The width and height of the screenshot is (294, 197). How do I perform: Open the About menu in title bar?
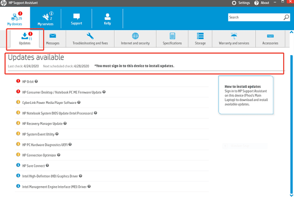coord(265,3)
